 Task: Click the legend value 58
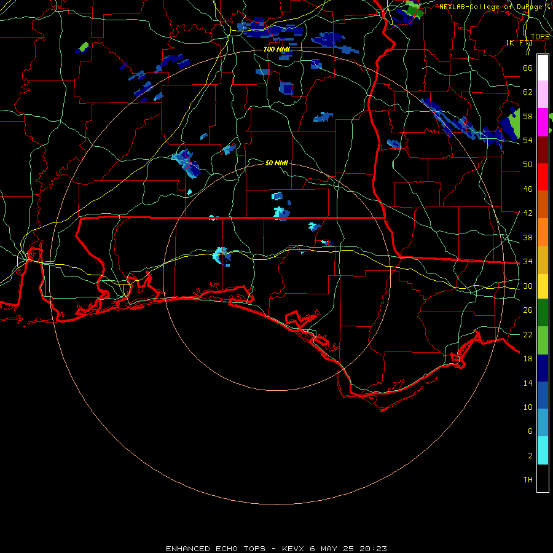point(528,116)
